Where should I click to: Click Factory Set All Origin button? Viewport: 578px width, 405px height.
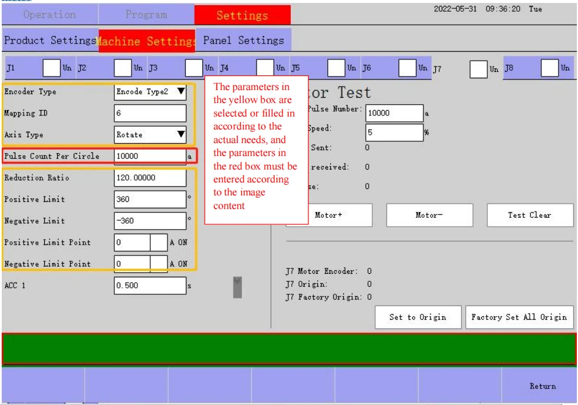(x=519, y=317)
